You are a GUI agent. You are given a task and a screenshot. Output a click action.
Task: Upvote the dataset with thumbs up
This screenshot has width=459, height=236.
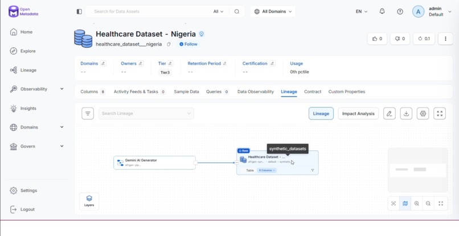[377, 39]
